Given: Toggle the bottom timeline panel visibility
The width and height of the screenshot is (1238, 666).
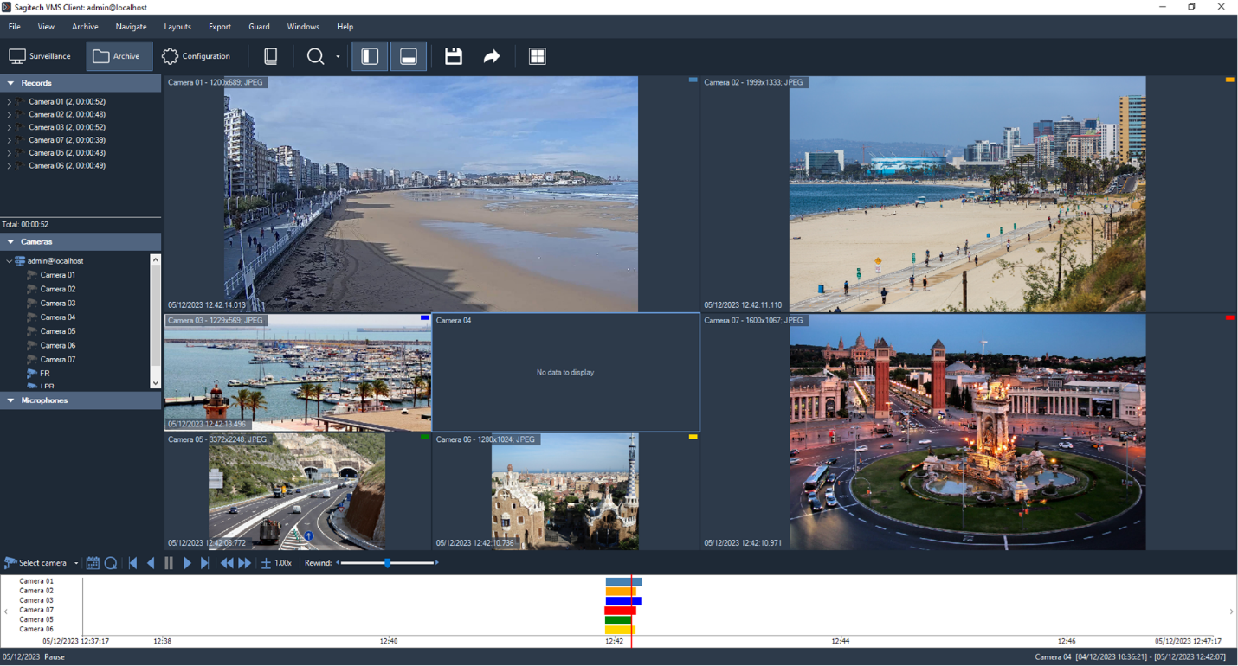Looking at the screenshot, I should [x=409, y=56].
